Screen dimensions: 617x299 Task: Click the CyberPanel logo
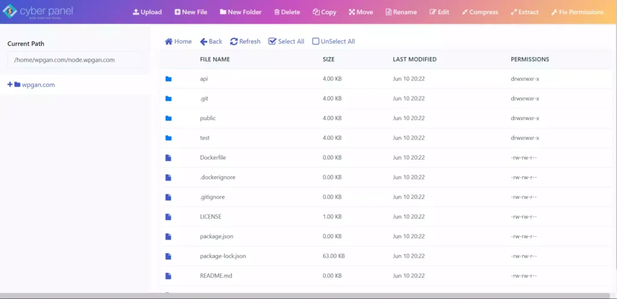pos(38,12)
